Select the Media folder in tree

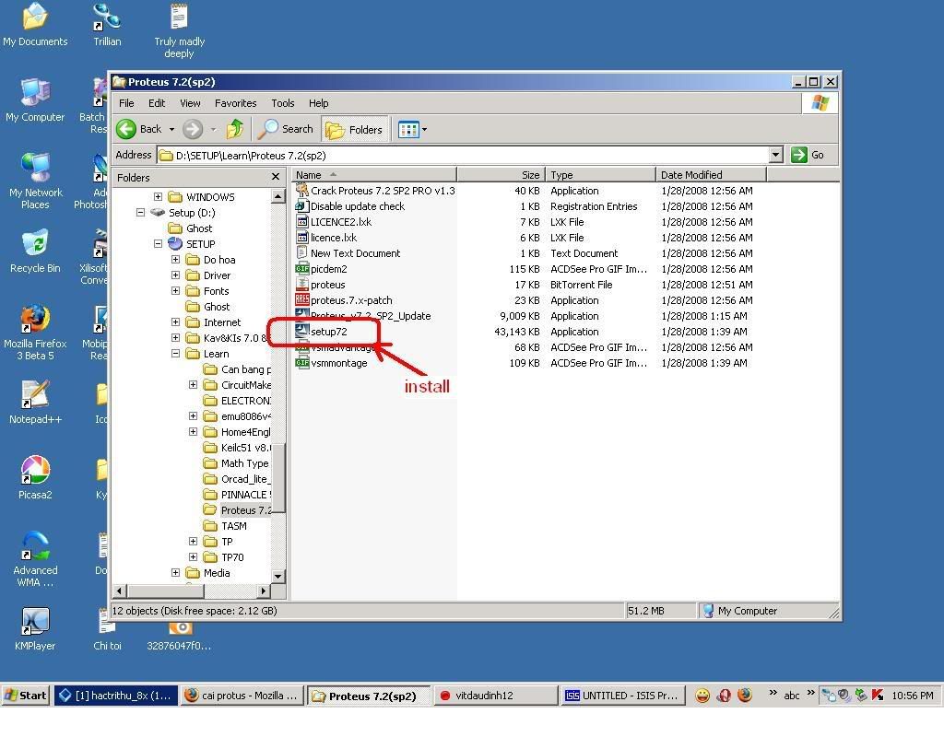[x=217, y=573]
